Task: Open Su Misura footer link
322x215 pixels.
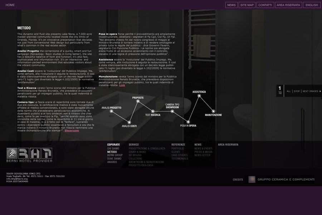Action: [135, 155]
